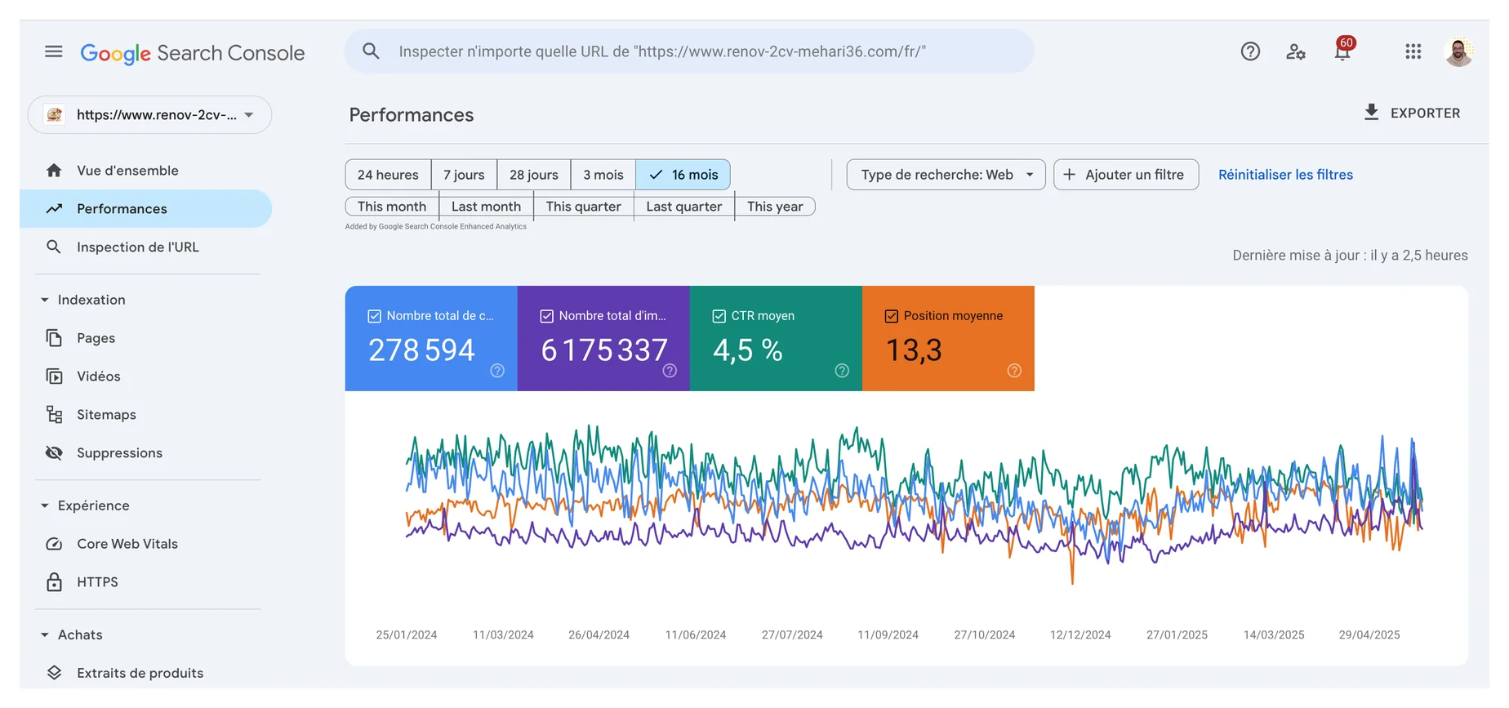Image resolution: width=1509 pixels, height=708 pixels.
Task: Click the Vidéos icon in sidebar
Action: coord(54,376)
